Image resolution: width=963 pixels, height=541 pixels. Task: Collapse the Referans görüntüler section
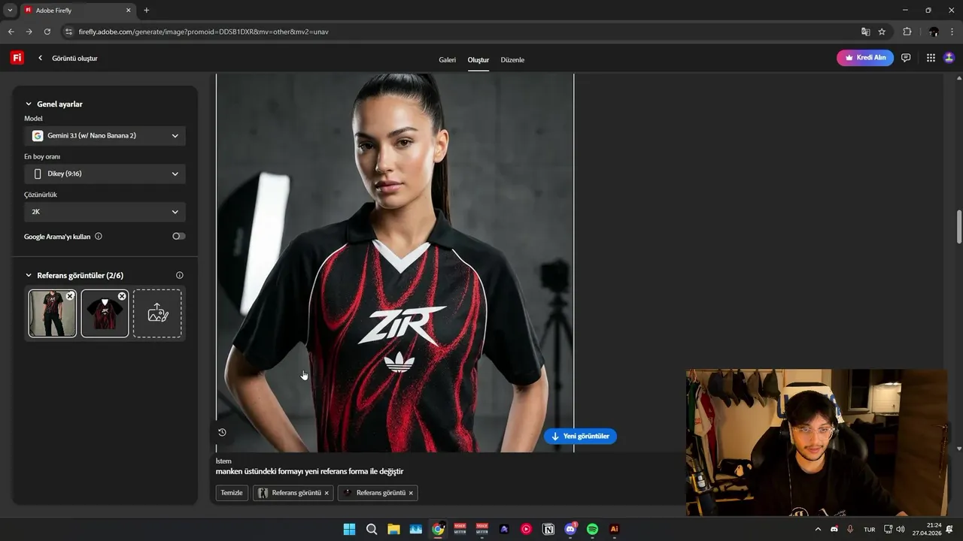[29, 276]
